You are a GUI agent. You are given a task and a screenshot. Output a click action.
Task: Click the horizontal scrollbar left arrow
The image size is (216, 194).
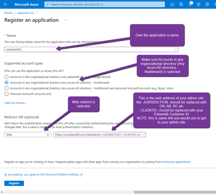pyautogui.click(x=2, y=192)
